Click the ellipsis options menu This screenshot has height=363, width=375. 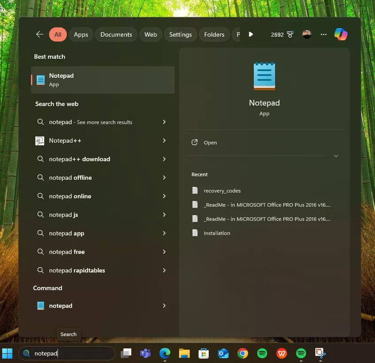323,34
